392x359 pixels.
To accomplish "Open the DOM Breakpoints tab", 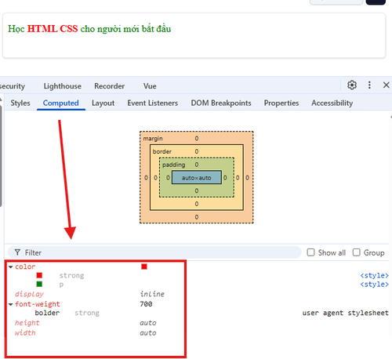I will [x=221, y=103].
